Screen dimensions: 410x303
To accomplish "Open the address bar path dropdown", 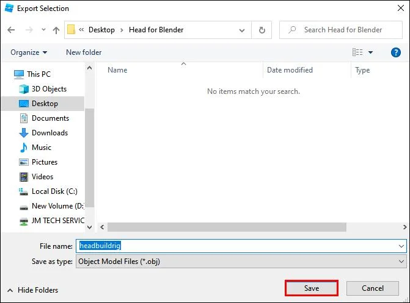I will click(242, 30).
